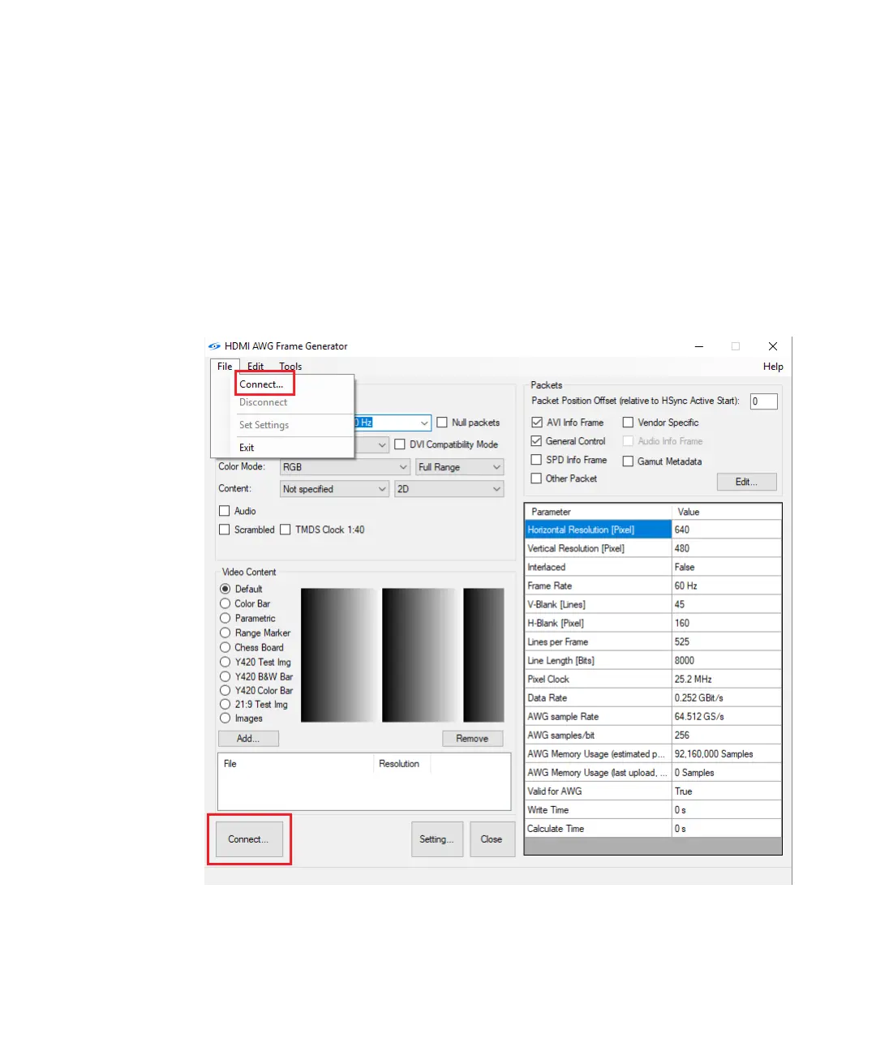876x1051 pixels.
Task: Click the grayscale gradient preview image
Action: [402, 655]
